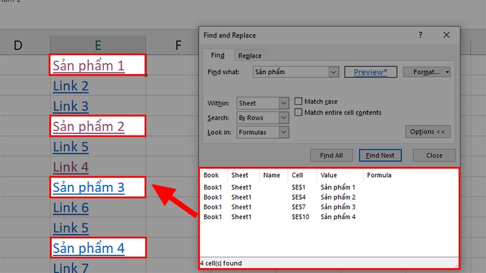Click the Preview* format button
The width and height of the screenshot is (486, 273).
(370, 72)
